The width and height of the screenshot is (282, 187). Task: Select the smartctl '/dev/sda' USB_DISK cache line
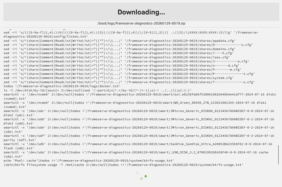pyautogui.click(x=136, y=154)
